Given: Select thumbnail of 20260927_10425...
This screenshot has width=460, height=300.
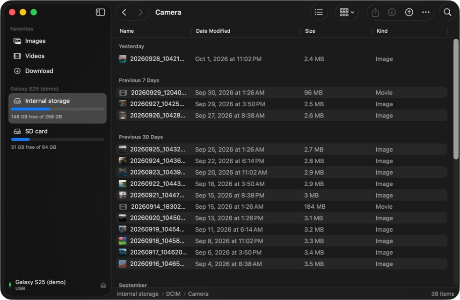Looking at the screenshot, I should 122,104.
